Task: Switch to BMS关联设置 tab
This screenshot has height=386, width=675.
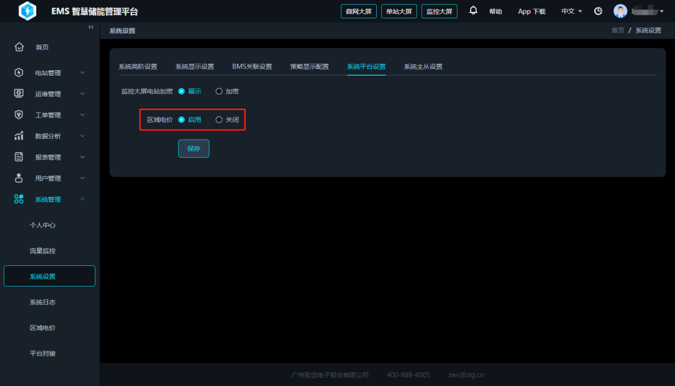Action: coord(252,67)
